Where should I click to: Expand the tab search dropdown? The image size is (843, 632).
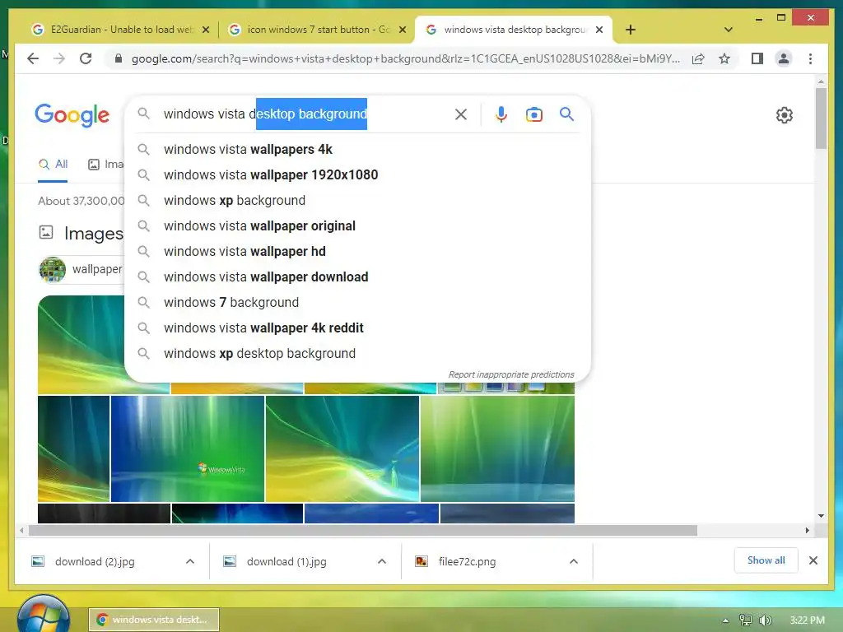728,30
